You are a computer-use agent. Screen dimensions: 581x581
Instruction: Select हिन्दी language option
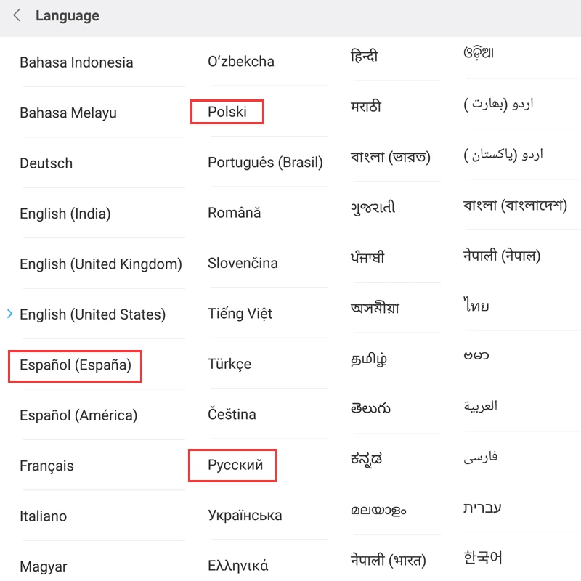(x=364, y=56)
